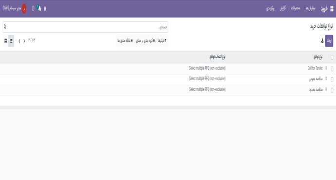Click Select multiple RFQ in مناقصه عمومی row
Image resolution: width=336 pixels, height=180 pixels.
click(207, 79)
